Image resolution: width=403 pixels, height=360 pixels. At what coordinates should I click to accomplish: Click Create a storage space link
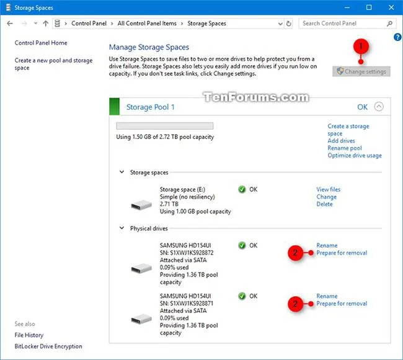(348, 130)
